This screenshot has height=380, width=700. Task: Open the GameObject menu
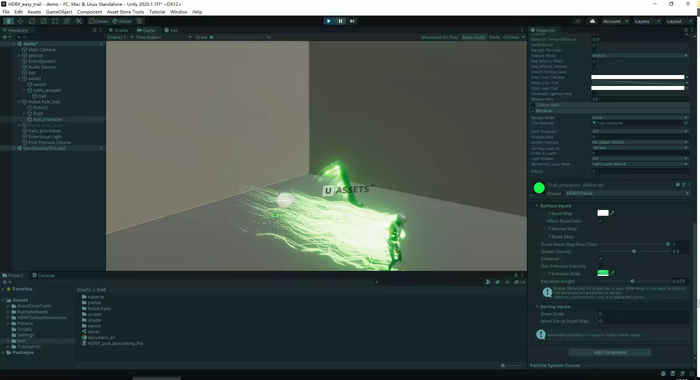59,12
